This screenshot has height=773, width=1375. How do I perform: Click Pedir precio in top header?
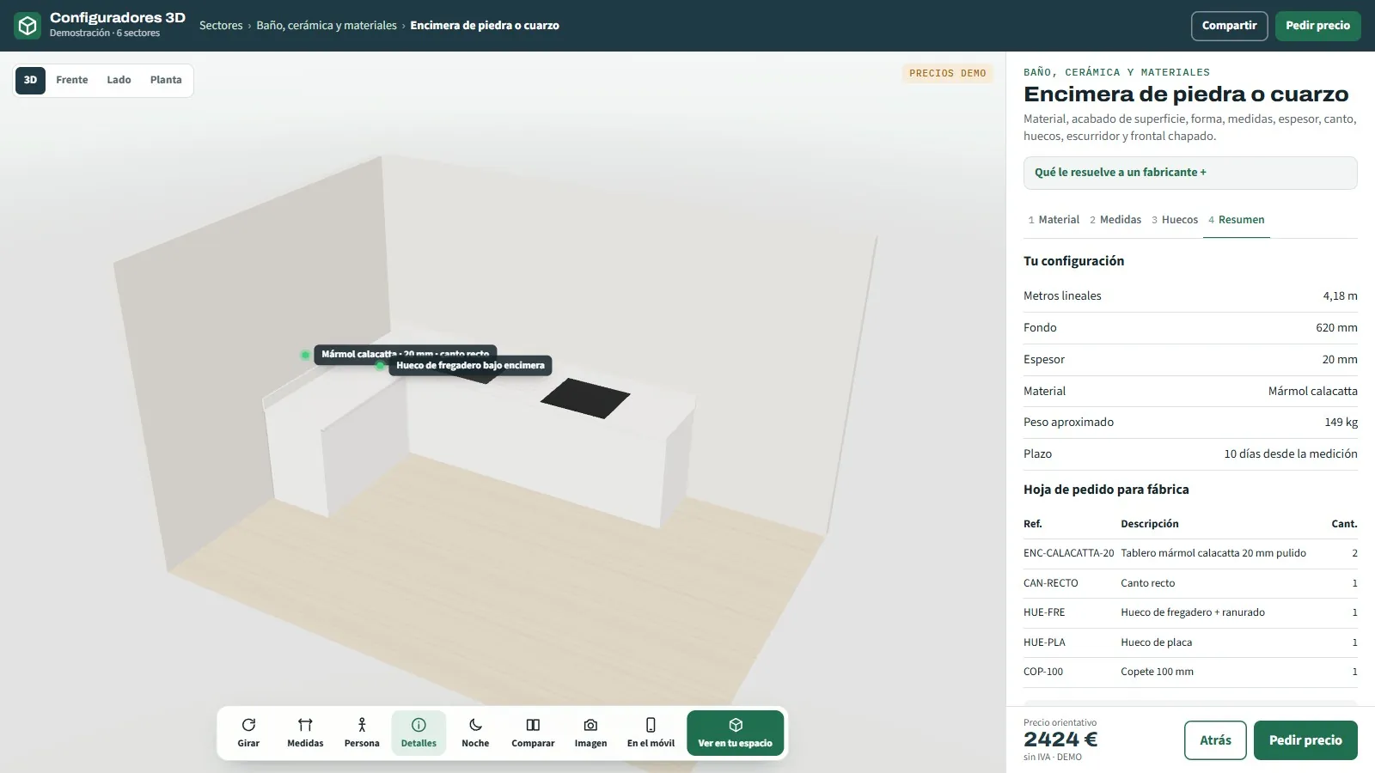(x=1317, y=26)
